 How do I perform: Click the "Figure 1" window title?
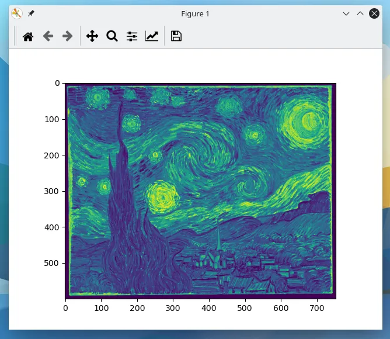[195, 13]
